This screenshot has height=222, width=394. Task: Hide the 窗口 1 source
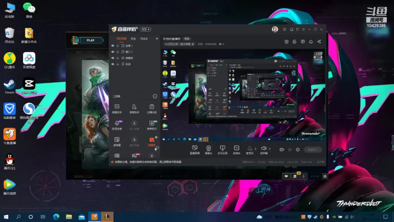(113, 52)
